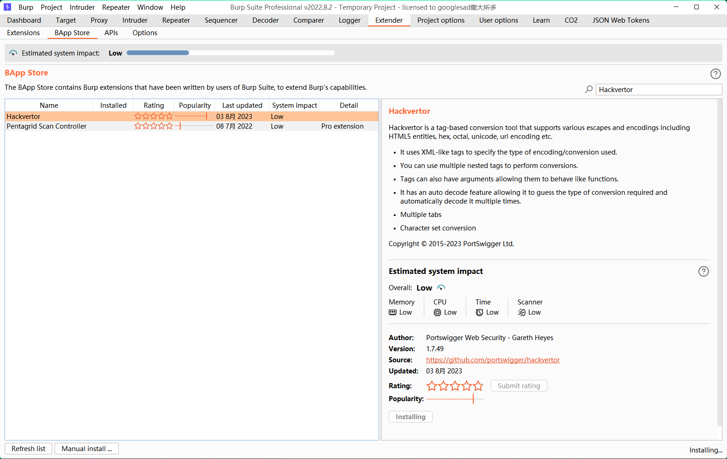
Task: Click the Installing button
Action: [x=410, y=417]
